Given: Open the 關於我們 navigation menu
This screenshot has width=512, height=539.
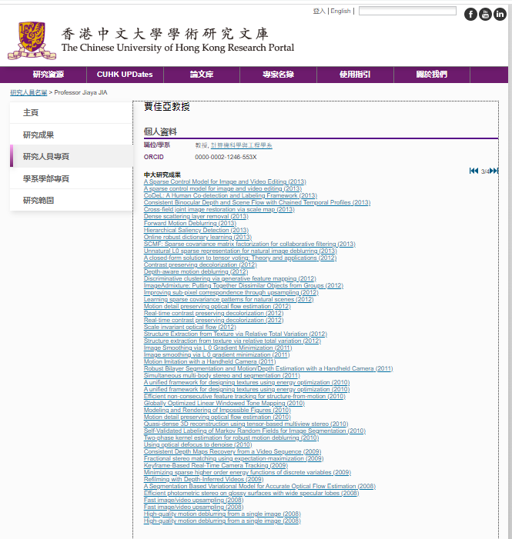Looking at the screenshot, I should tap(431, 75).
